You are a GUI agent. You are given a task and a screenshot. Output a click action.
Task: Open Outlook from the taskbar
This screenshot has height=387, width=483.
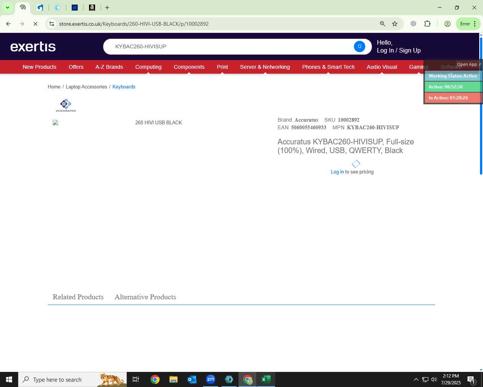[x=192, y=379]
